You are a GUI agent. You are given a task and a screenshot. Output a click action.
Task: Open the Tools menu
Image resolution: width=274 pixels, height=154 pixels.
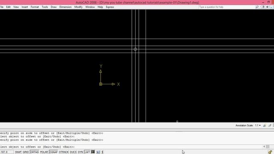click(x=45, y=7)
